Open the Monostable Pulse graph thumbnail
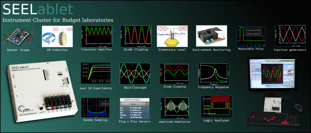This screenshot has height=133, width=311. [251, 36]
